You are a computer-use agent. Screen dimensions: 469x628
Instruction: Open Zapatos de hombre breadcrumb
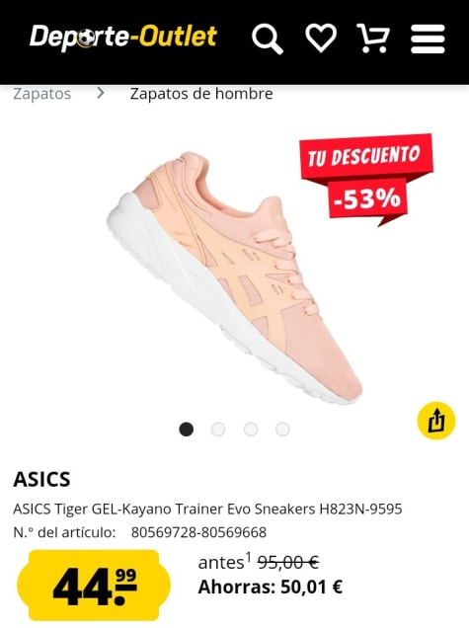pyautogui.click(x=201, y=94)
